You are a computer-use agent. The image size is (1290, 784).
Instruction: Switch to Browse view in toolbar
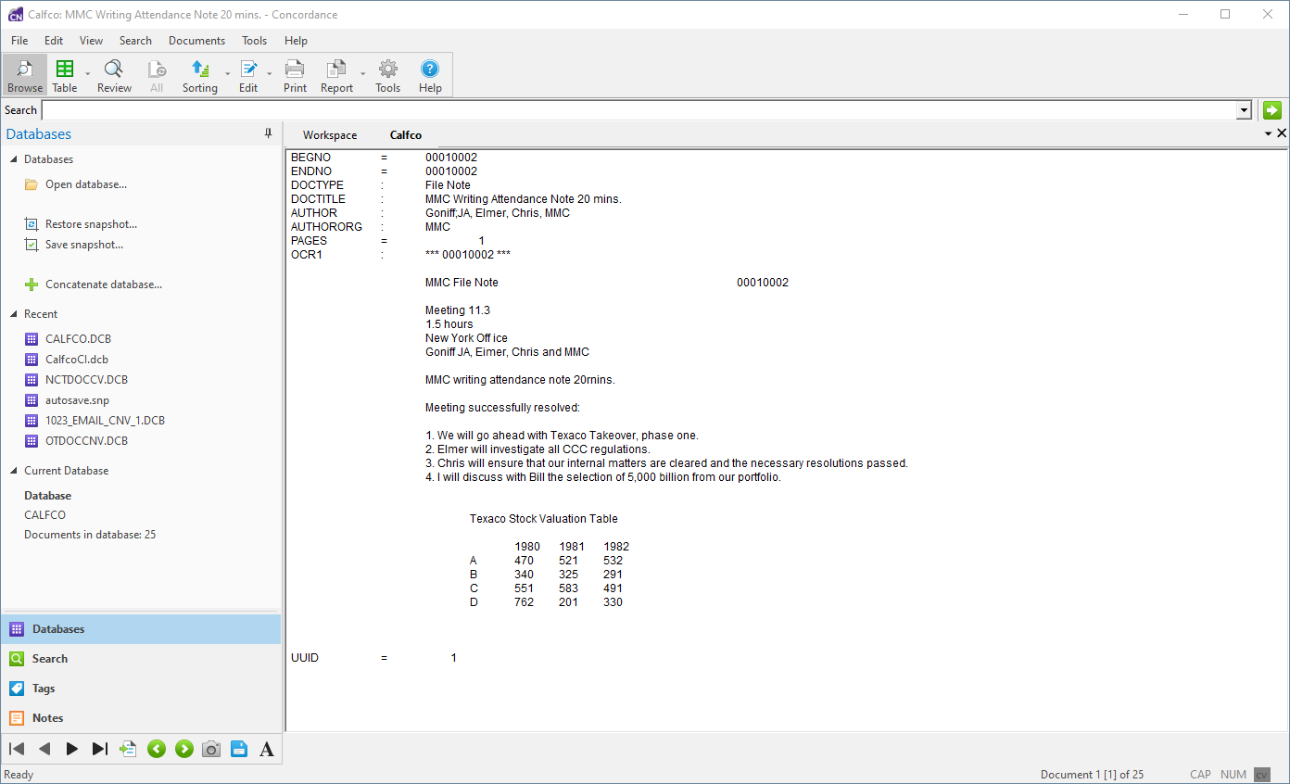pos(25,75)
